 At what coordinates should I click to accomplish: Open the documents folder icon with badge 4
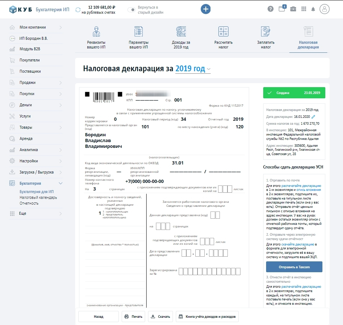(282, 8)
